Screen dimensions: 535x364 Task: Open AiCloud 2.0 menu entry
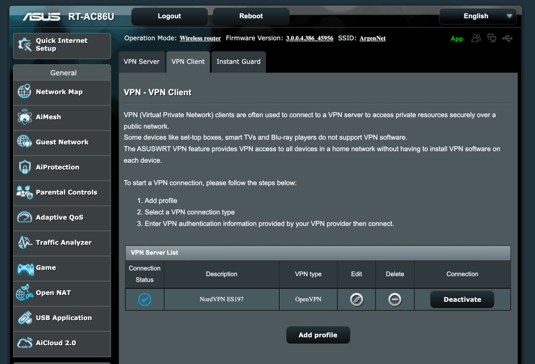[62, 344]
